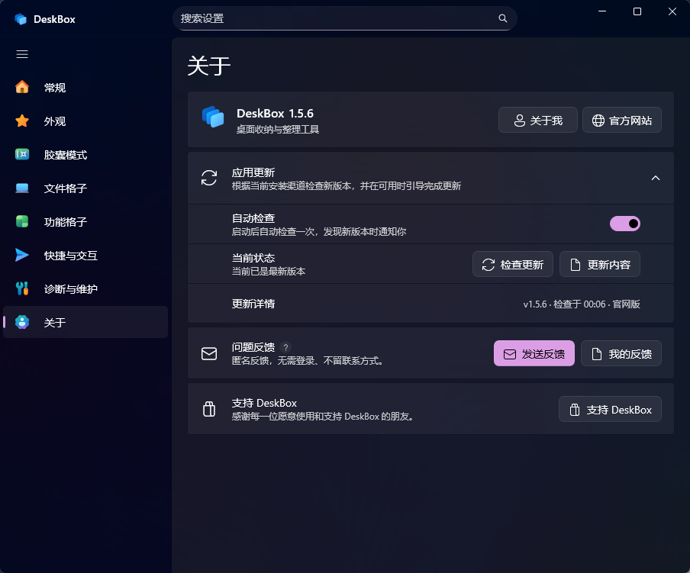Screen dimensions: 690x573
Task: Click the 文件格子 laptop icon
Action: 22,188
